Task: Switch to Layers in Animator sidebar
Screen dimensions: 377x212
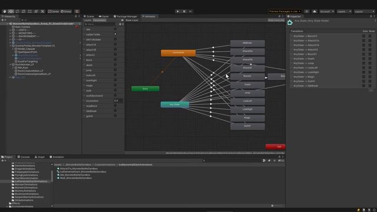Action: point(88,20)
